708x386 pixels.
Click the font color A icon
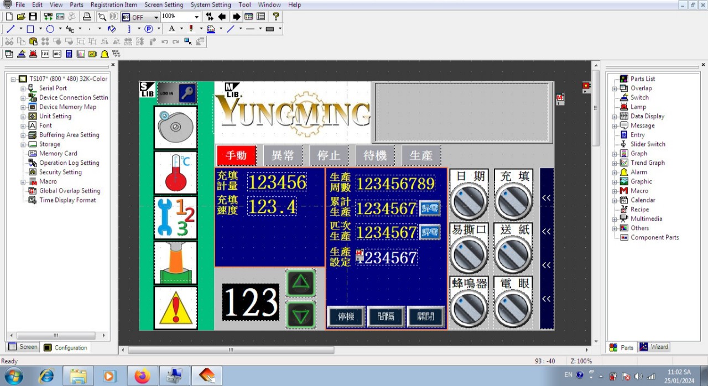coord(171,29)
